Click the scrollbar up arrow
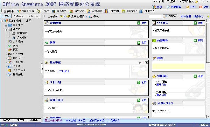The image size is (210, 127). [208, 21]
